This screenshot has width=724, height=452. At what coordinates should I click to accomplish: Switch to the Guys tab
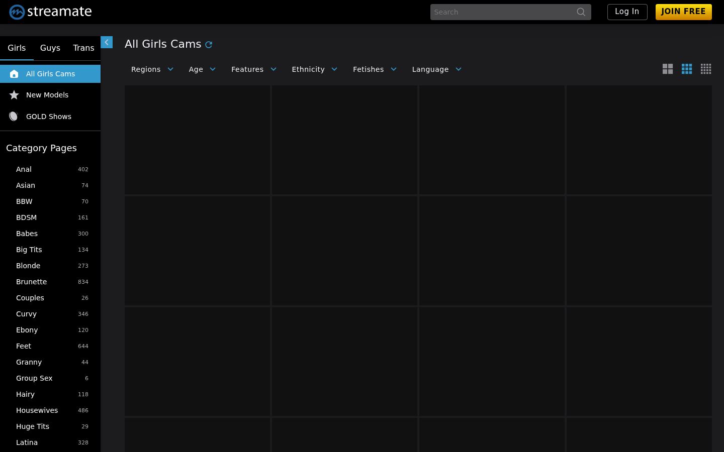click(x=50, y=48)
